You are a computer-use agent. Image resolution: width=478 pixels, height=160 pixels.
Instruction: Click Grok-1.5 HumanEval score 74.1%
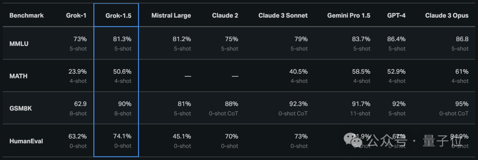pyautogui.click(x=123, y=137)
